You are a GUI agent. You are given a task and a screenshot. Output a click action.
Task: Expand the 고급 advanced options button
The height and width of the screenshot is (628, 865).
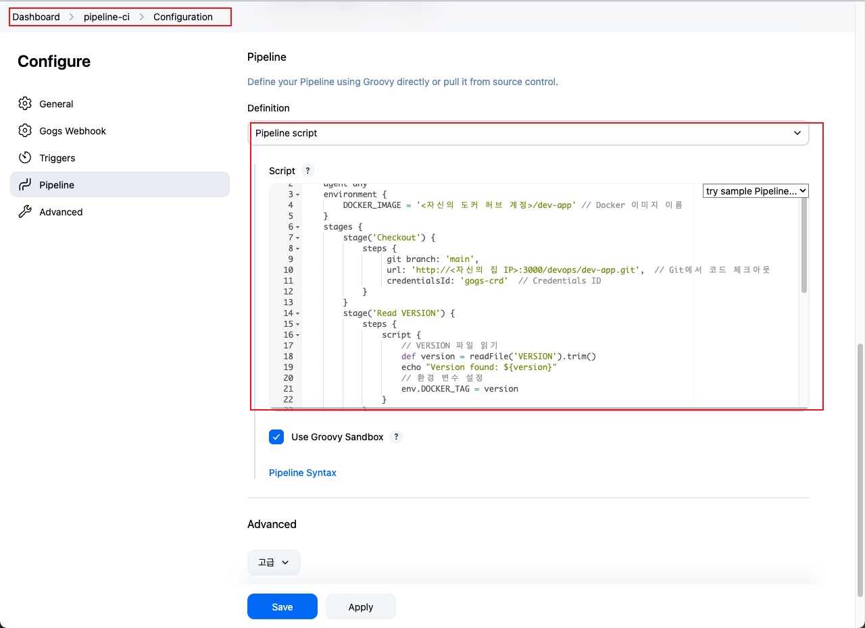click(x=274, y=562)
